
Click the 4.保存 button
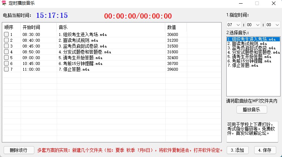[265, 150]
